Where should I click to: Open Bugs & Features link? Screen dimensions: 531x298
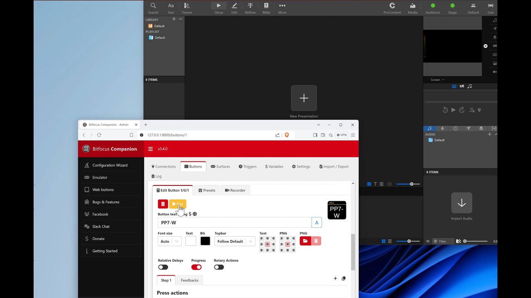[x=106, y=202]
